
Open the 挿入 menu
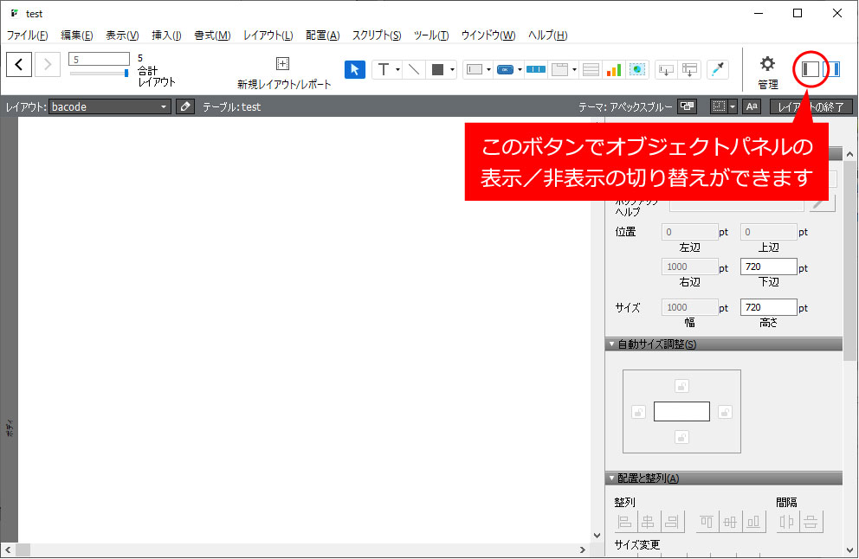click(166, 35)
